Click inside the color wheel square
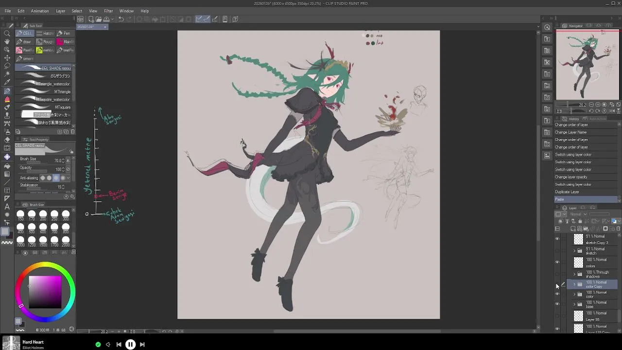Screen dimensions: 622x350 tap(45, 292)
